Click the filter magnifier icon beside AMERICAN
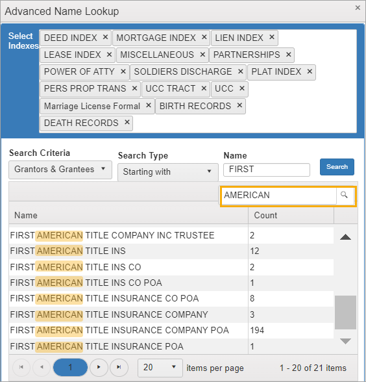366x382 pixels. click(x=344, y=195)
